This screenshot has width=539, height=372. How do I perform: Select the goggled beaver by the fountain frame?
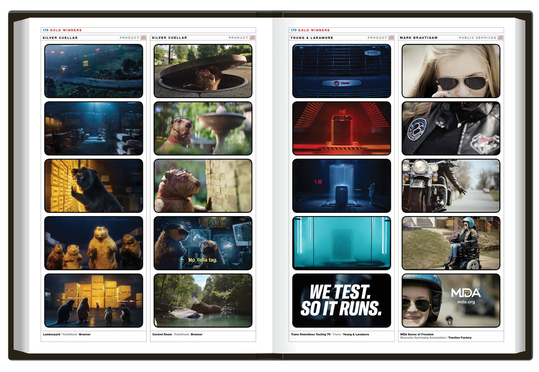pyautogui.click(x=203, y=128)
